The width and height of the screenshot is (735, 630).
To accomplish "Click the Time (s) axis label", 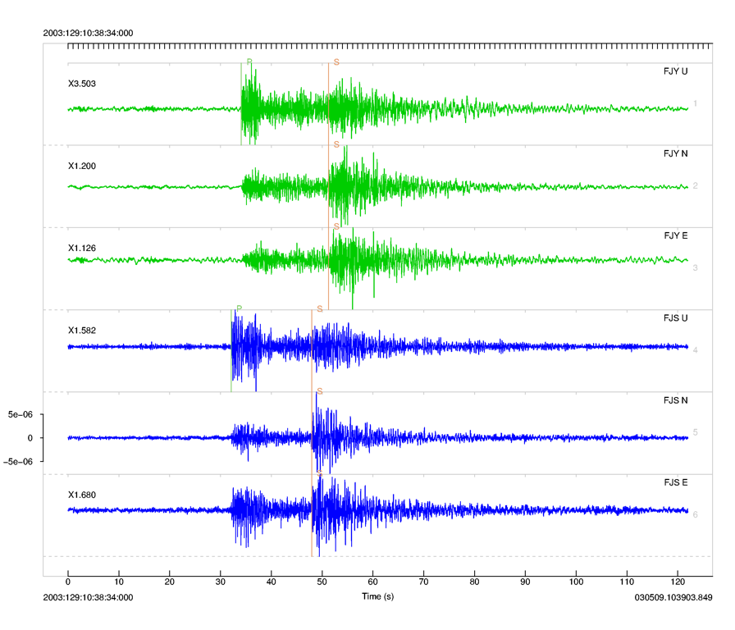I will [x=378, y=597].
